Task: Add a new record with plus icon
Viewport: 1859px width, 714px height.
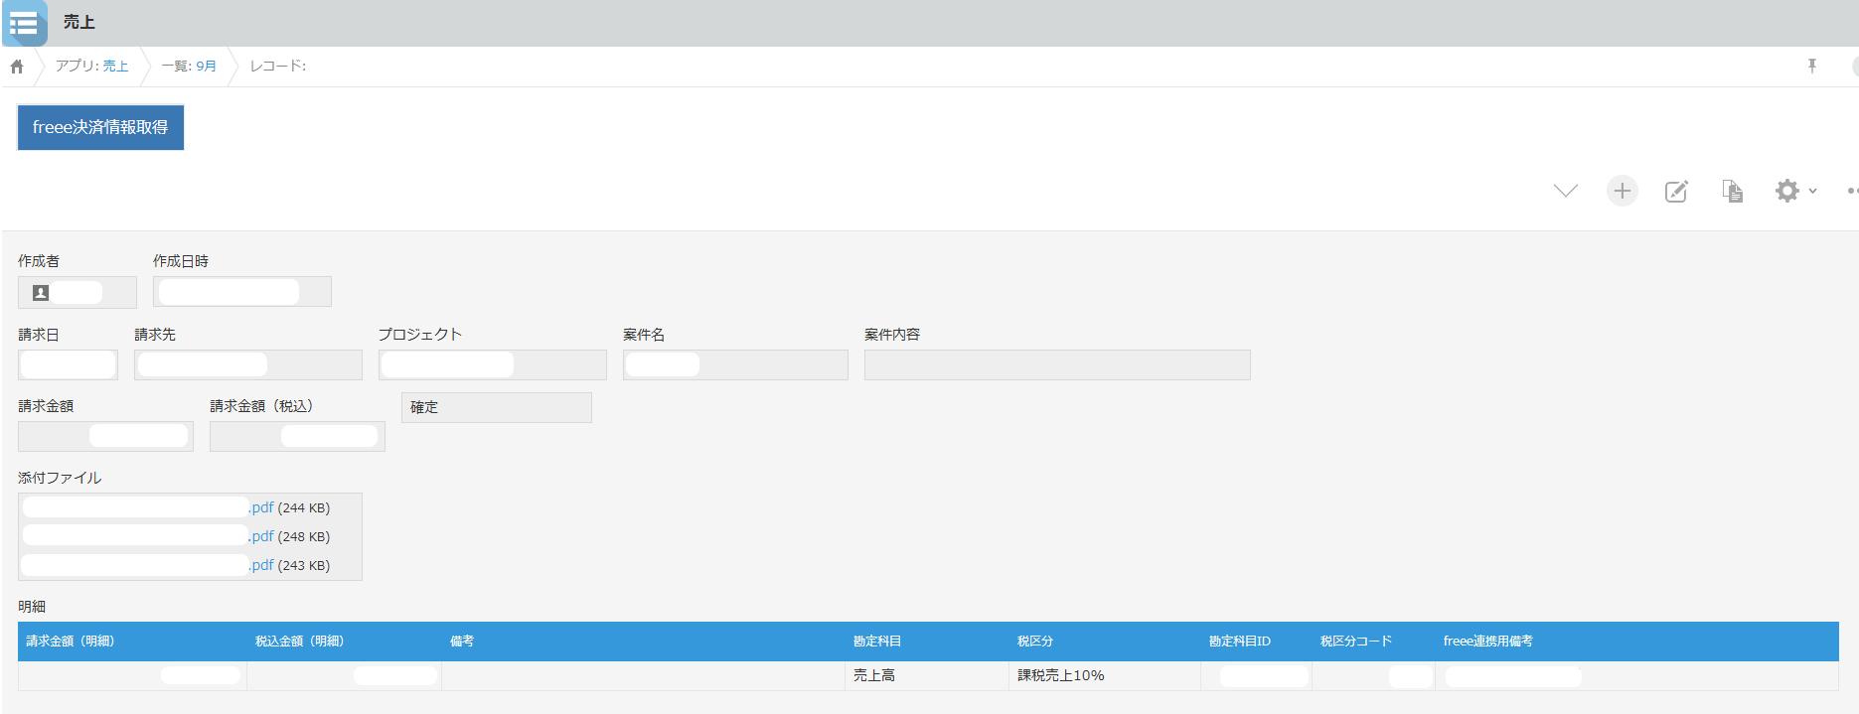Action: tap(1622, 191)
